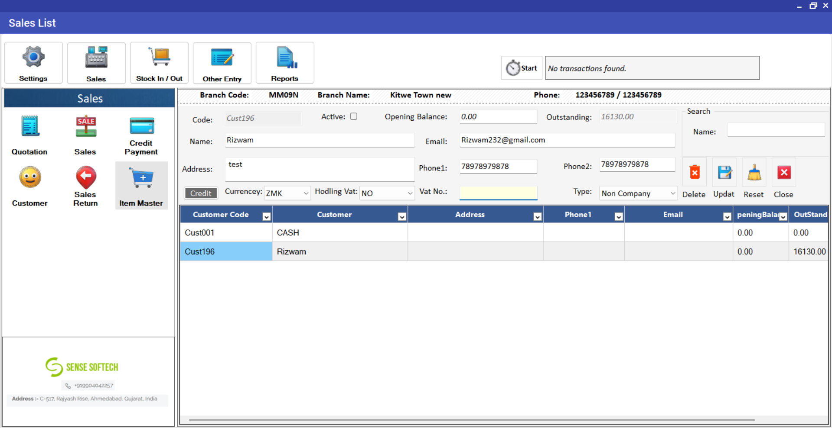Sort by Address column header
The height and width of the screenshot is (428, 832).
pos(470,215)
